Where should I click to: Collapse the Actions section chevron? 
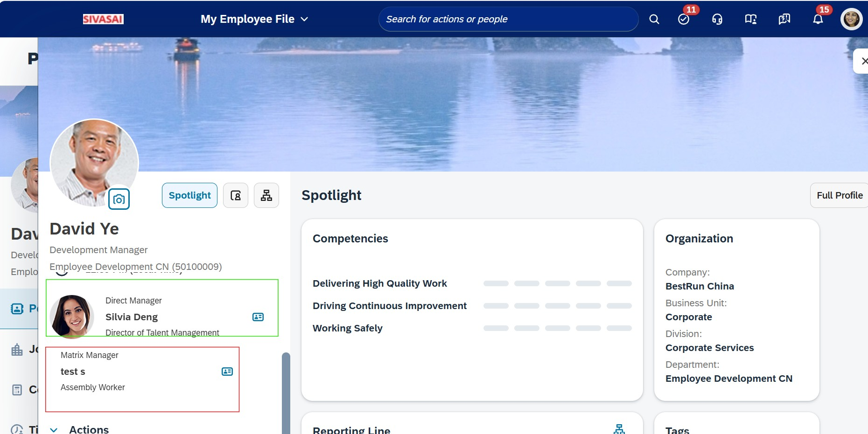click(x=54, y=430)
